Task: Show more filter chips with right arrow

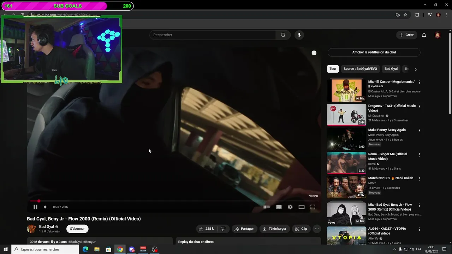Action: 416,69
